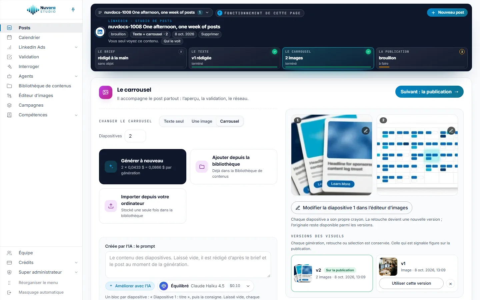Viewport: 480px width, 300px height.
Task: Click the Supprimer button
Action: click(210, 34)
